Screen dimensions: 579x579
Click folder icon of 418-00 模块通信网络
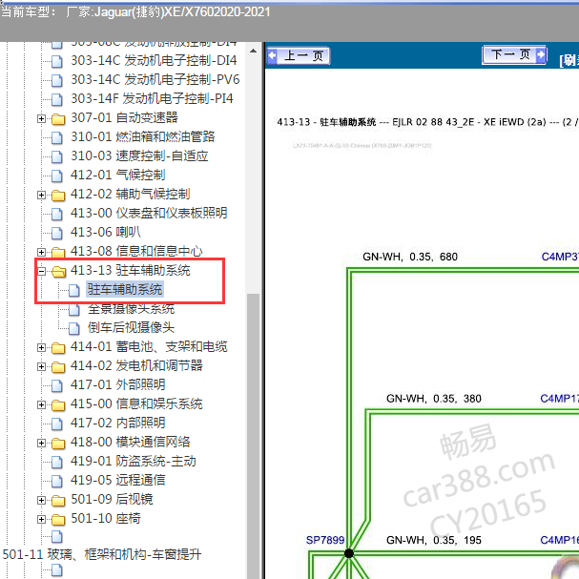(58, 444)
